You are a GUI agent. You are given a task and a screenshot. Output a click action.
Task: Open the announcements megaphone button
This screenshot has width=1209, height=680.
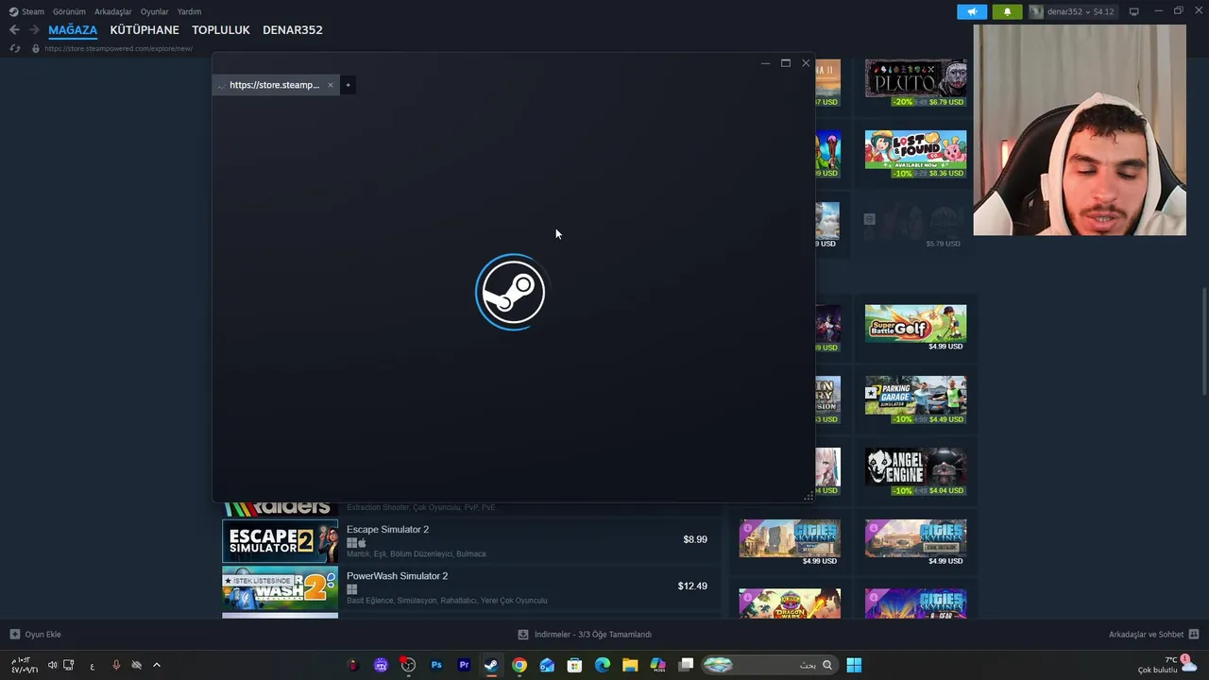pyautogui.click(x=972, y=11)
